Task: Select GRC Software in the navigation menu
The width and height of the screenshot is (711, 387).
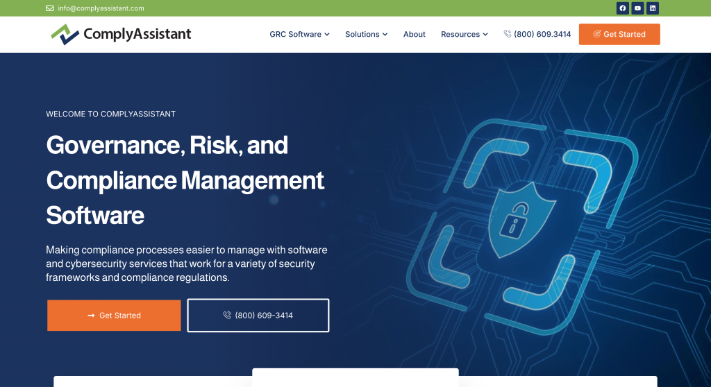Action: pos(296,34)
